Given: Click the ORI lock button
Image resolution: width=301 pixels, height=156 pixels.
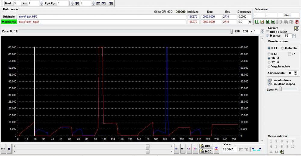Looking at the screenshot, I should click(x=206, y=146).
